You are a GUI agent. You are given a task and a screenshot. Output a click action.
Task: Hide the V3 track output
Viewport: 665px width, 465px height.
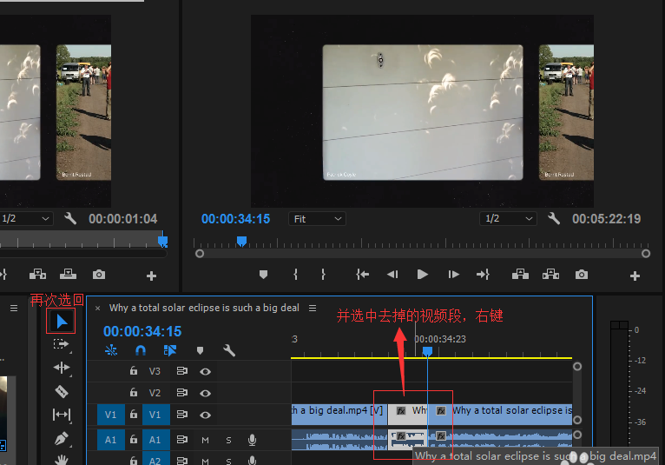tap(206, 370)
